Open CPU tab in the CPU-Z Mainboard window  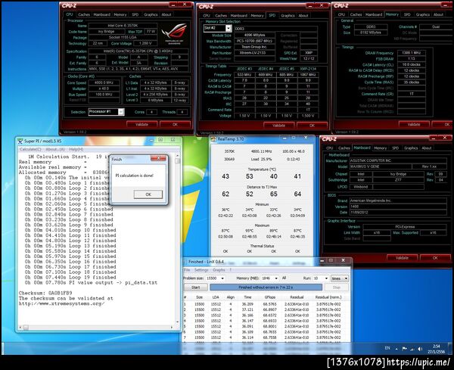330,148
